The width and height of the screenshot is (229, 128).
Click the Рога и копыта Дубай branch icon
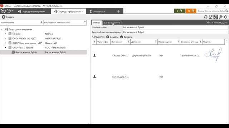[14, 52]
